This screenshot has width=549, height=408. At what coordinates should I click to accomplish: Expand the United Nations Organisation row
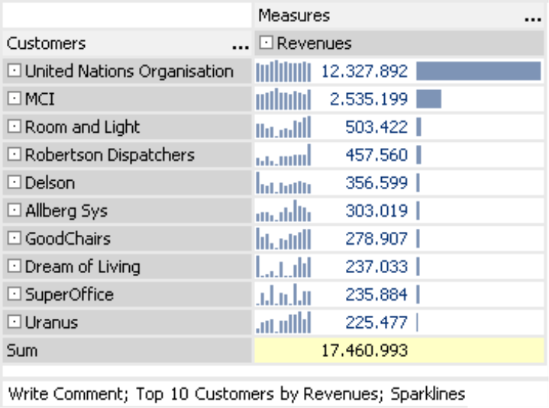pos(14,71)
